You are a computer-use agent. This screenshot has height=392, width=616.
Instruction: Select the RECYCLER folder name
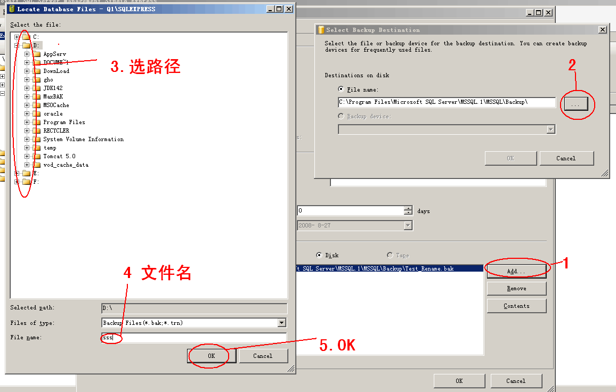click(56, 131)
